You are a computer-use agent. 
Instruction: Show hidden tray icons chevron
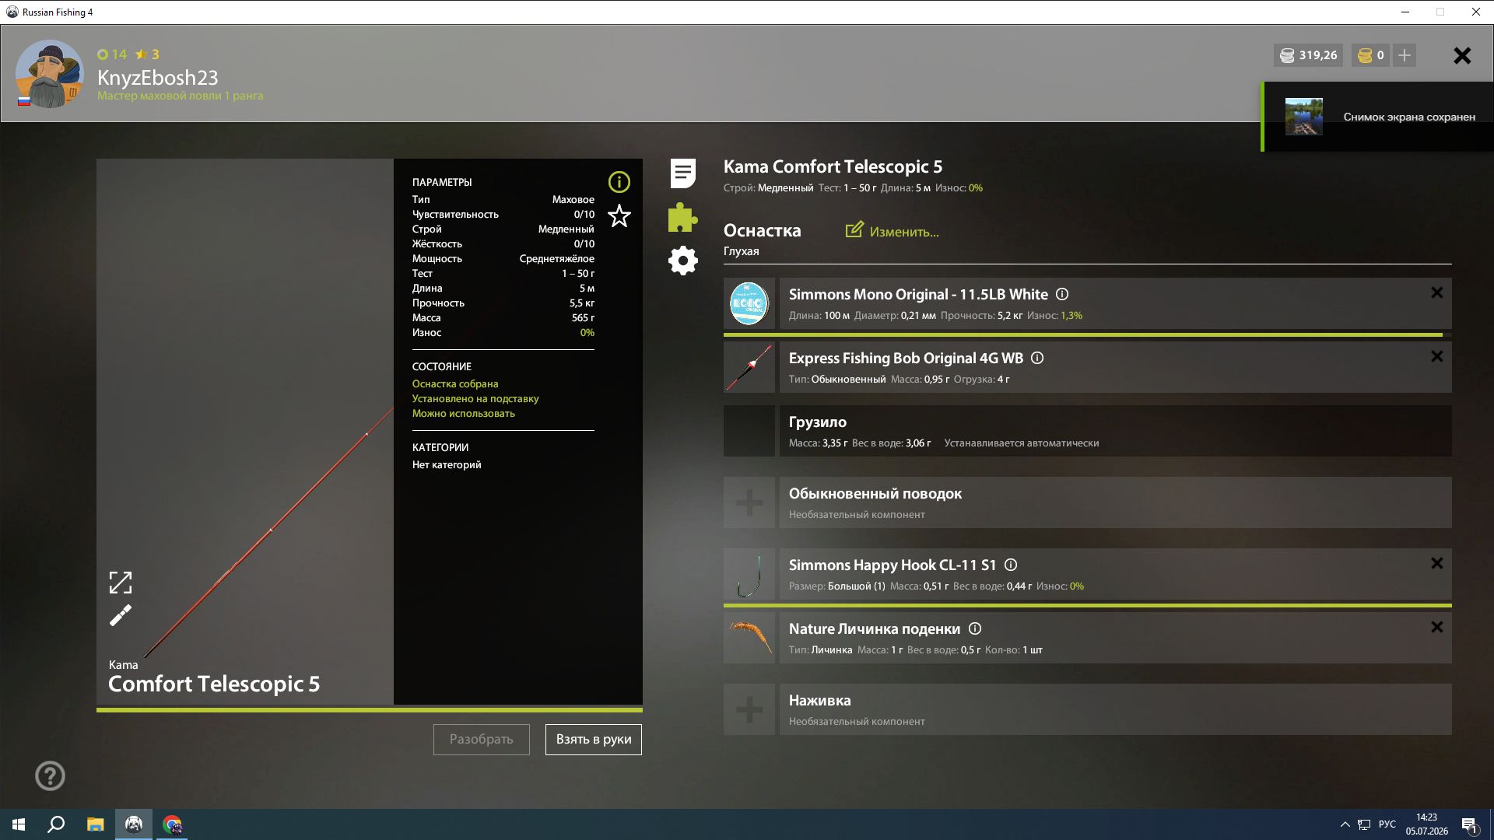pos(1345,824)
